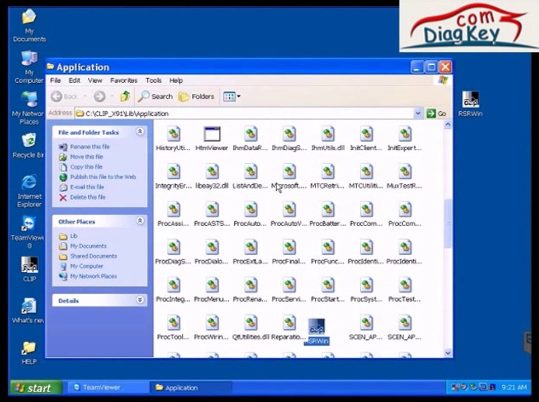Select RSRWin shortcut on the desktop

[470, 104]
